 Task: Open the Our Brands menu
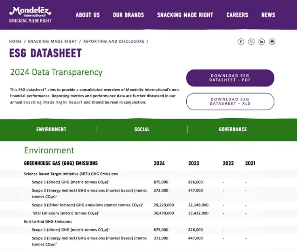pos(128,15)
